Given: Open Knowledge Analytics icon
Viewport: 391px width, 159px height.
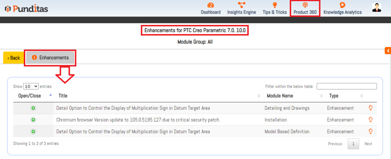Looking at the screenshot, I should pos(342,5).
